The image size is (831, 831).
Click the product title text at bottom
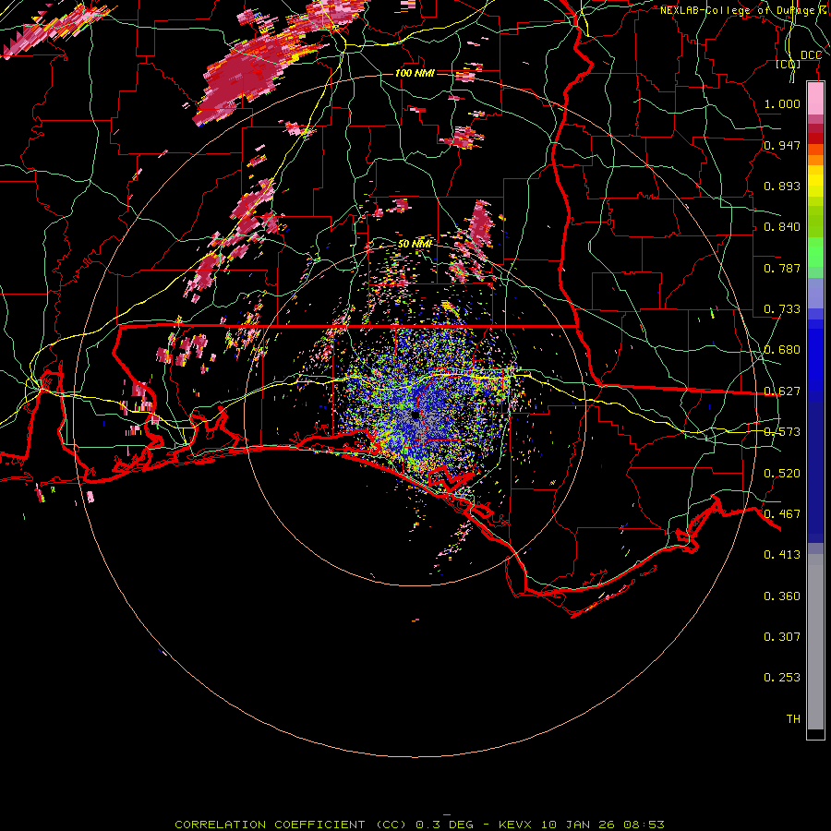pos(419,825)
